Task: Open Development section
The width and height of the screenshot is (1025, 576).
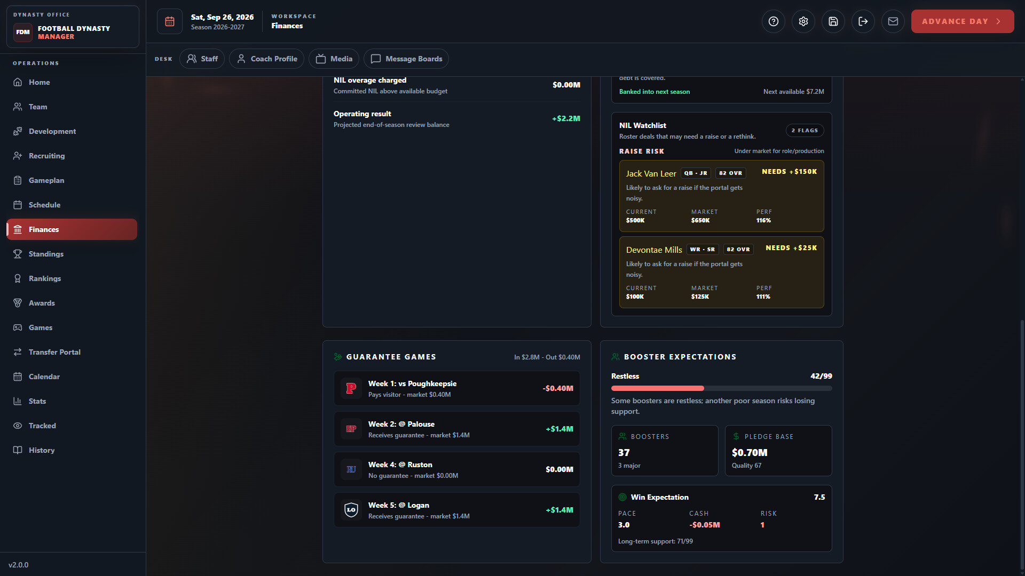Action: (x=72, y=131)
